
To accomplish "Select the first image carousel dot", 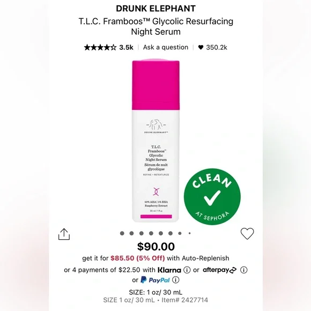I will pyautogui.click(x=122, y=233).
